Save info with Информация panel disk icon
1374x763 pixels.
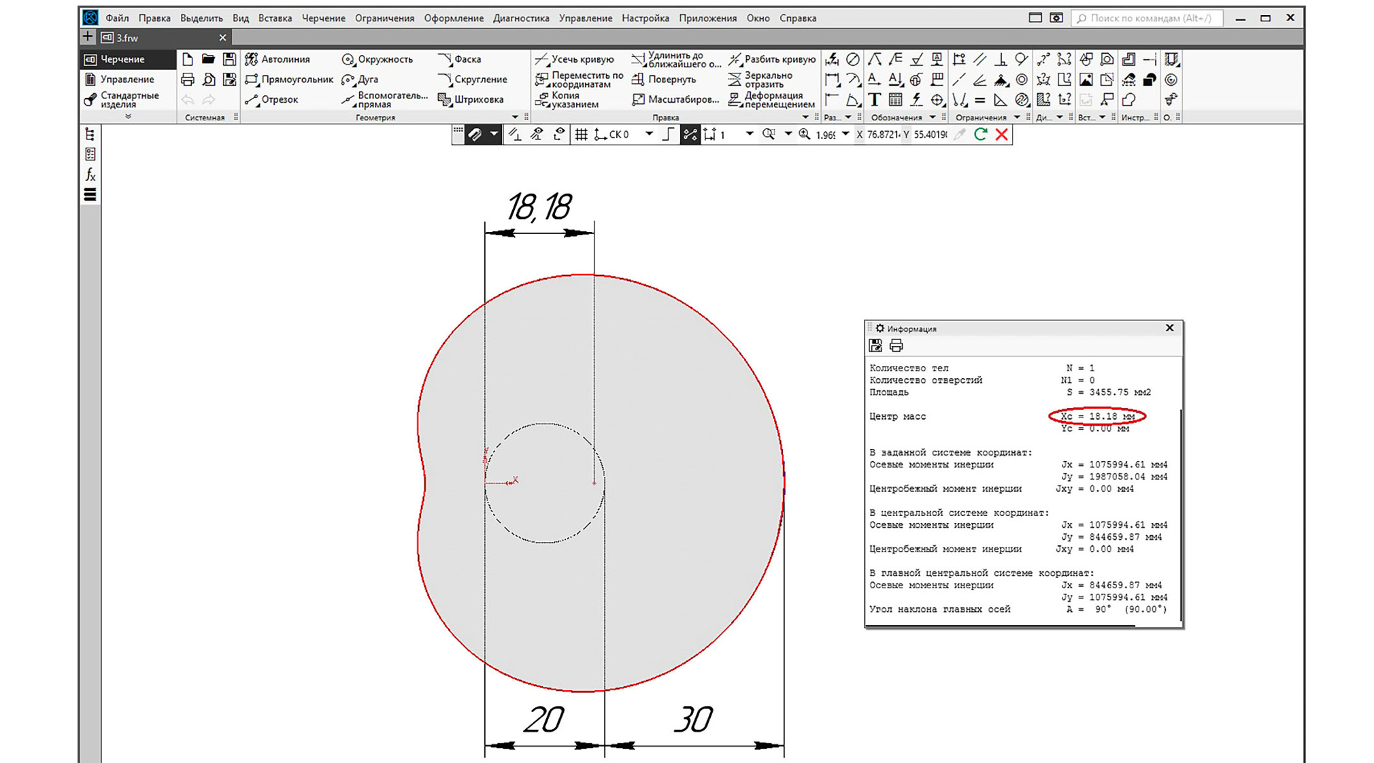coord(875,346)
